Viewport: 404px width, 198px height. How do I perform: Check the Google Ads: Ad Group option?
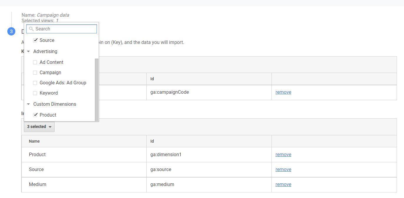[35, 83]
